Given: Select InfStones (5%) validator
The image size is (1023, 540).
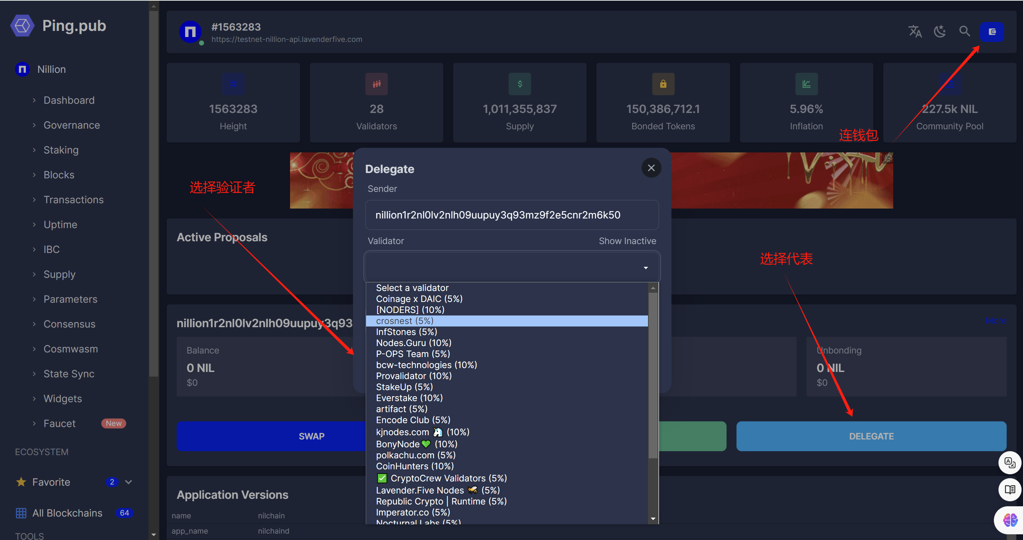Looking at the screenshot, I should 506,332.
